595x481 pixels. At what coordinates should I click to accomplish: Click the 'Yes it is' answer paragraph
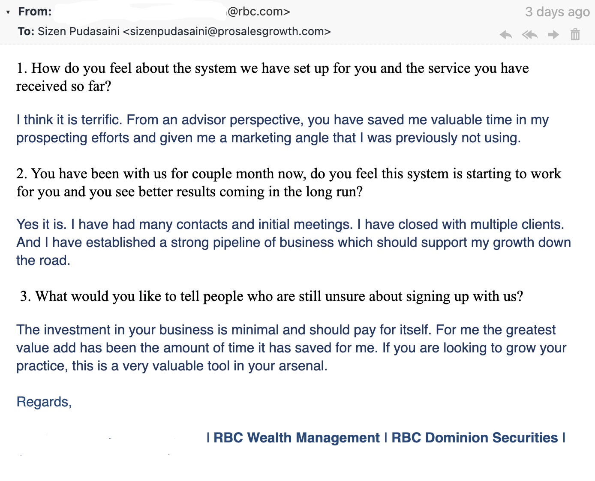294,242
